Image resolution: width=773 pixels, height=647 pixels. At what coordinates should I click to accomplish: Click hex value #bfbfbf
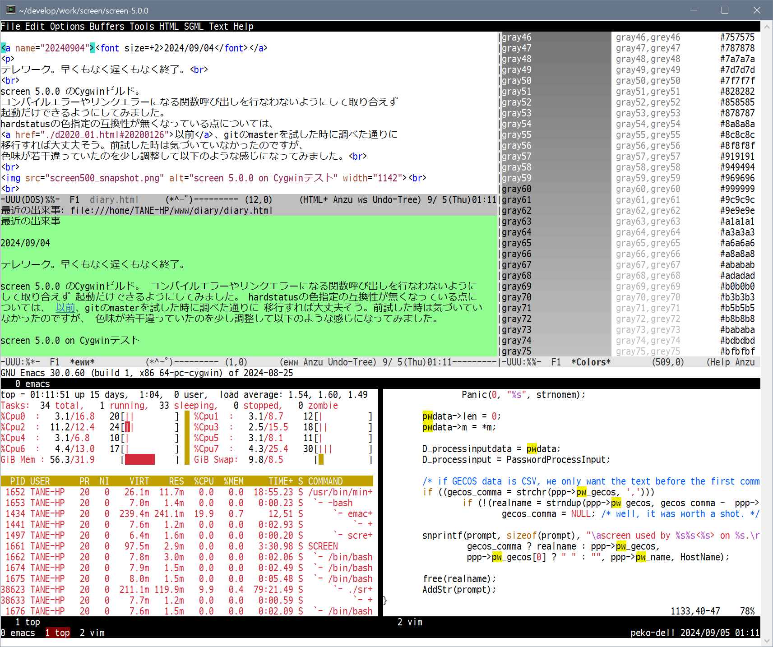pos(737,351)
